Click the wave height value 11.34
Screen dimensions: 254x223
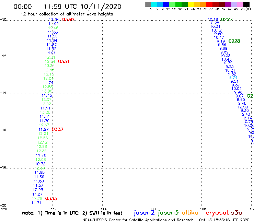click(x=54, y=20)
